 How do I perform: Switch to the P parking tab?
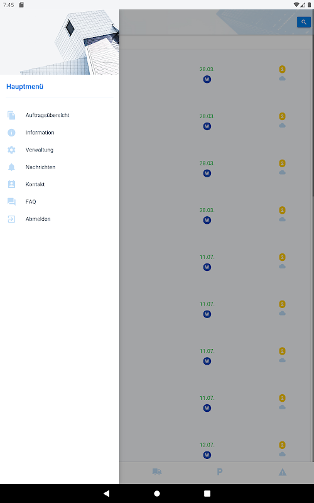[x=219, y=472]
